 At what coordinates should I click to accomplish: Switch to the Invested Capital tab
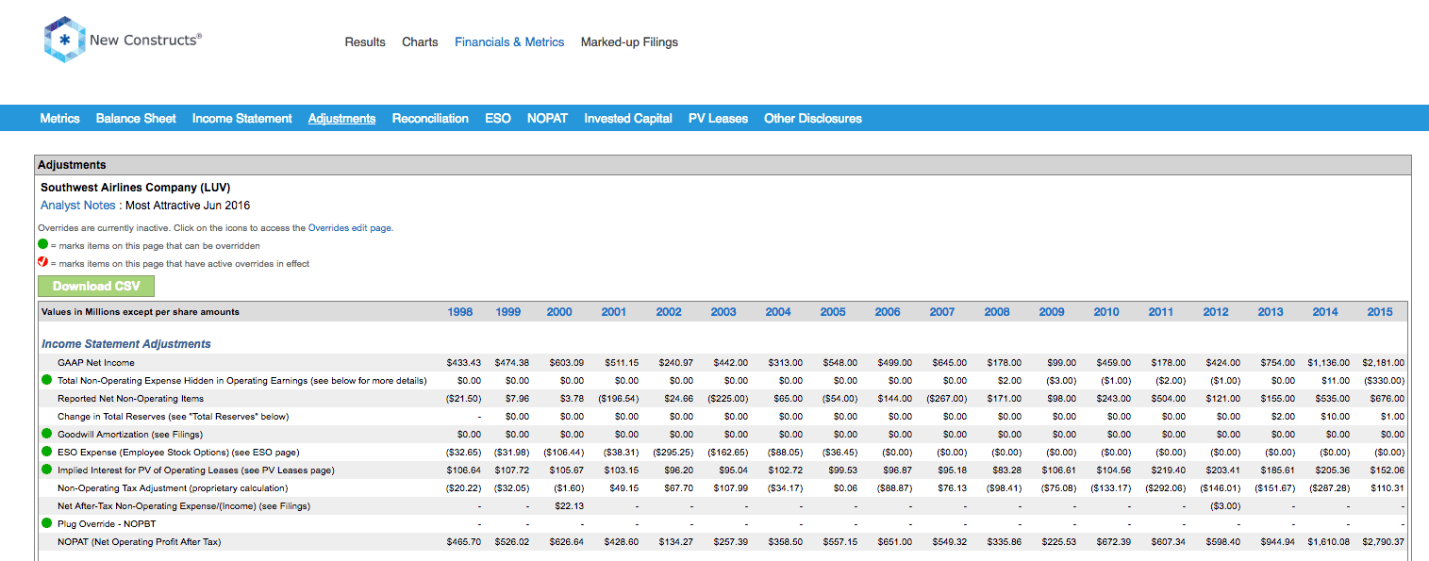pos(628,118)
